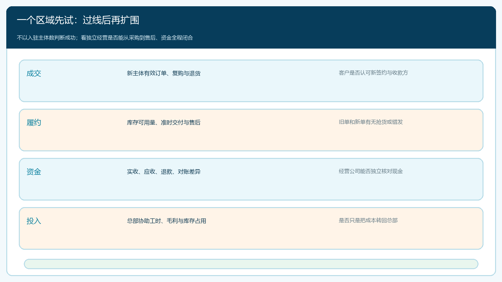The height and width of the screenshot is (282, 502).
Task: Select the 资金 row heading
Action: point(34,172)
